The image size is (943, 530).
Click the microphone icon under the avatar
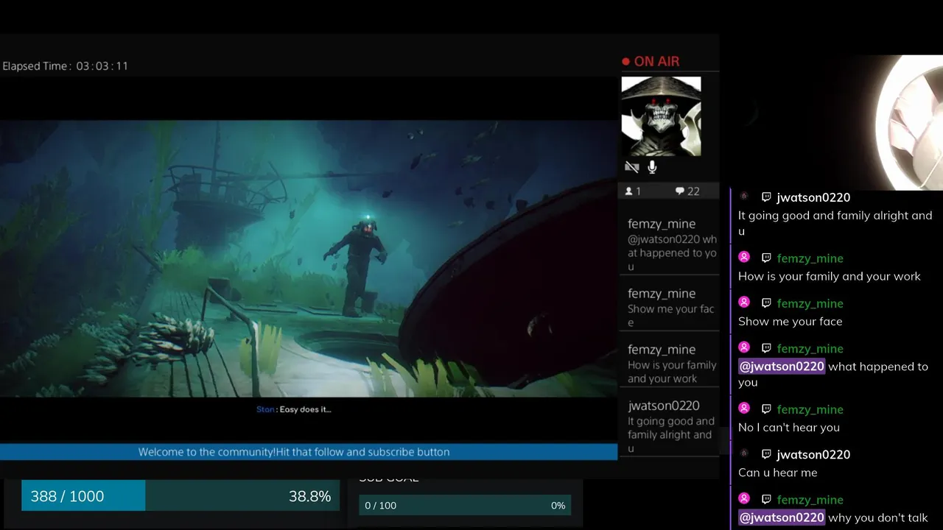coord(652,168)
